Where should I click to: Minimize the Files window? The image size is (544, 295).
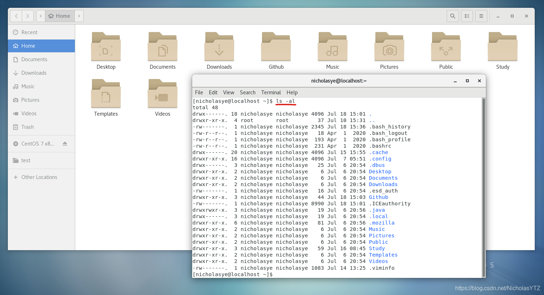[498, 16]
